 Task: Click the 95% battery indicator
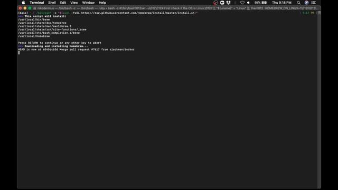point(260,3)
